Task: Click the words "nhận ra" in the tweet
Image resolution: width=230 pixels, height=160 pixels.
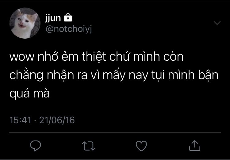Action: pyautogui.click(x=67, y=75)
